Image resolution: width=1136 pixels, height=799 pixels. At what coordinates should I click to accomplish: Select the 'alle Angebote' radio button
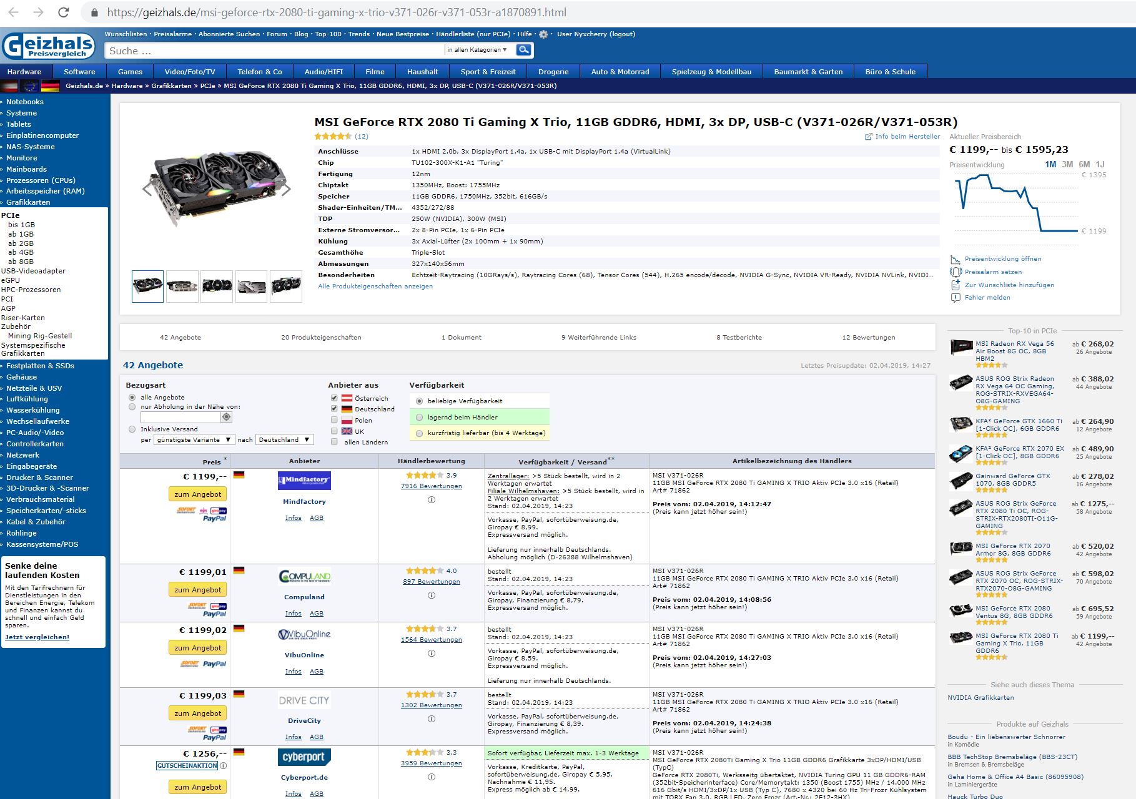click(132, 397)
